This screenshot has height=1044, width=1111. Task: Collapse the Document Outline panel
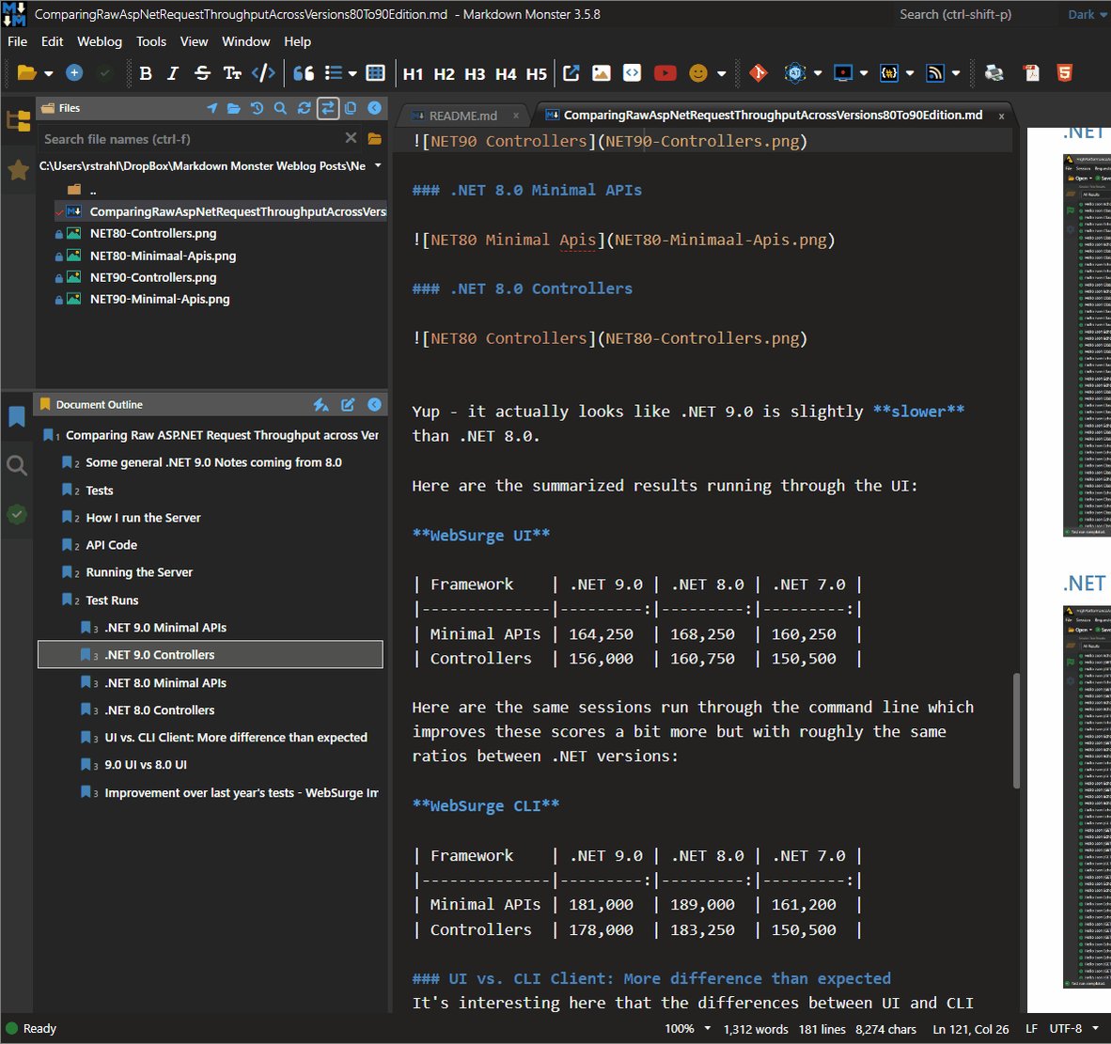click(x=375, y=404)
